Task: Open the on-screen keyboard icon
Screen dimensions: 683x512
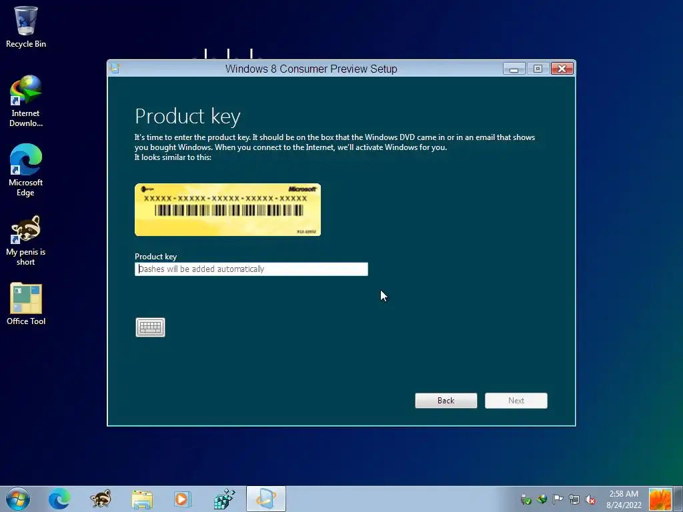Action: click(150, 327)
